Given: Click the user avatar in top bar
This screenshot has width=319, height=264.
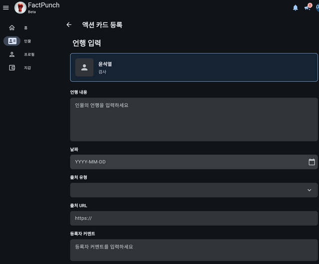Looking at the screenshot, I should pyautogui.click(x=317, y=7).
